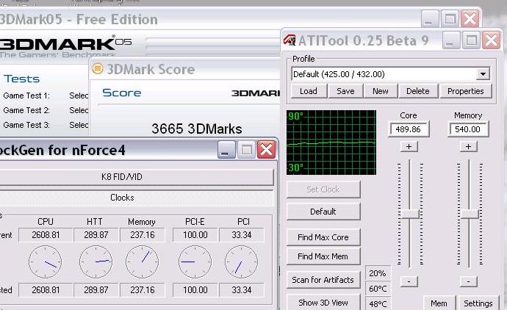Image resolution: width=507 pixels, height=310 pixels.
Task: Click the 3DMark Score window icon
Action: click(x=97, y=68)
